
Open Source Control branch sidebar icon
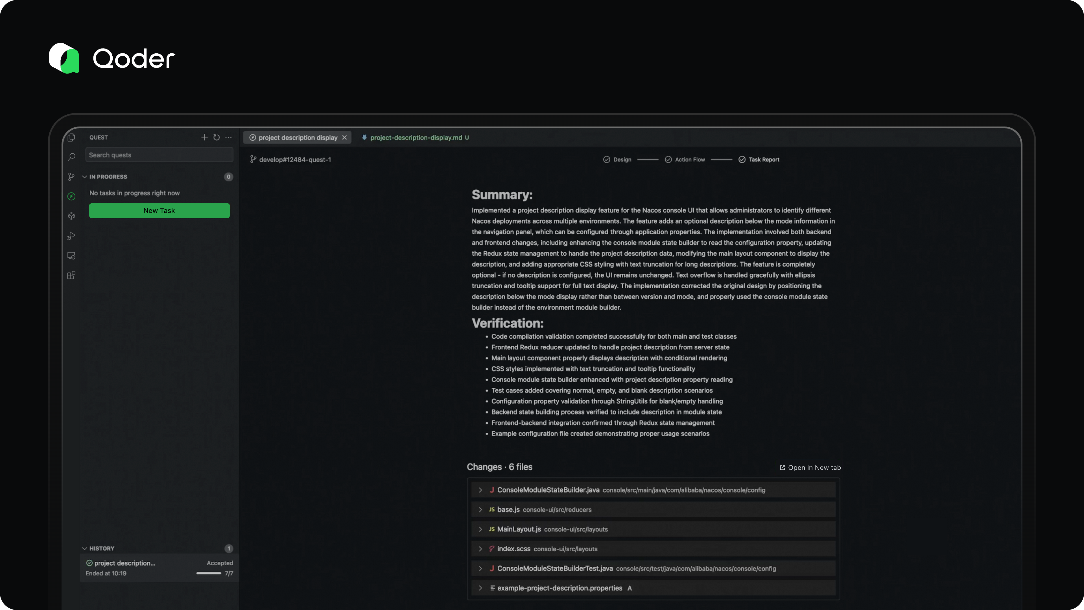71,177
